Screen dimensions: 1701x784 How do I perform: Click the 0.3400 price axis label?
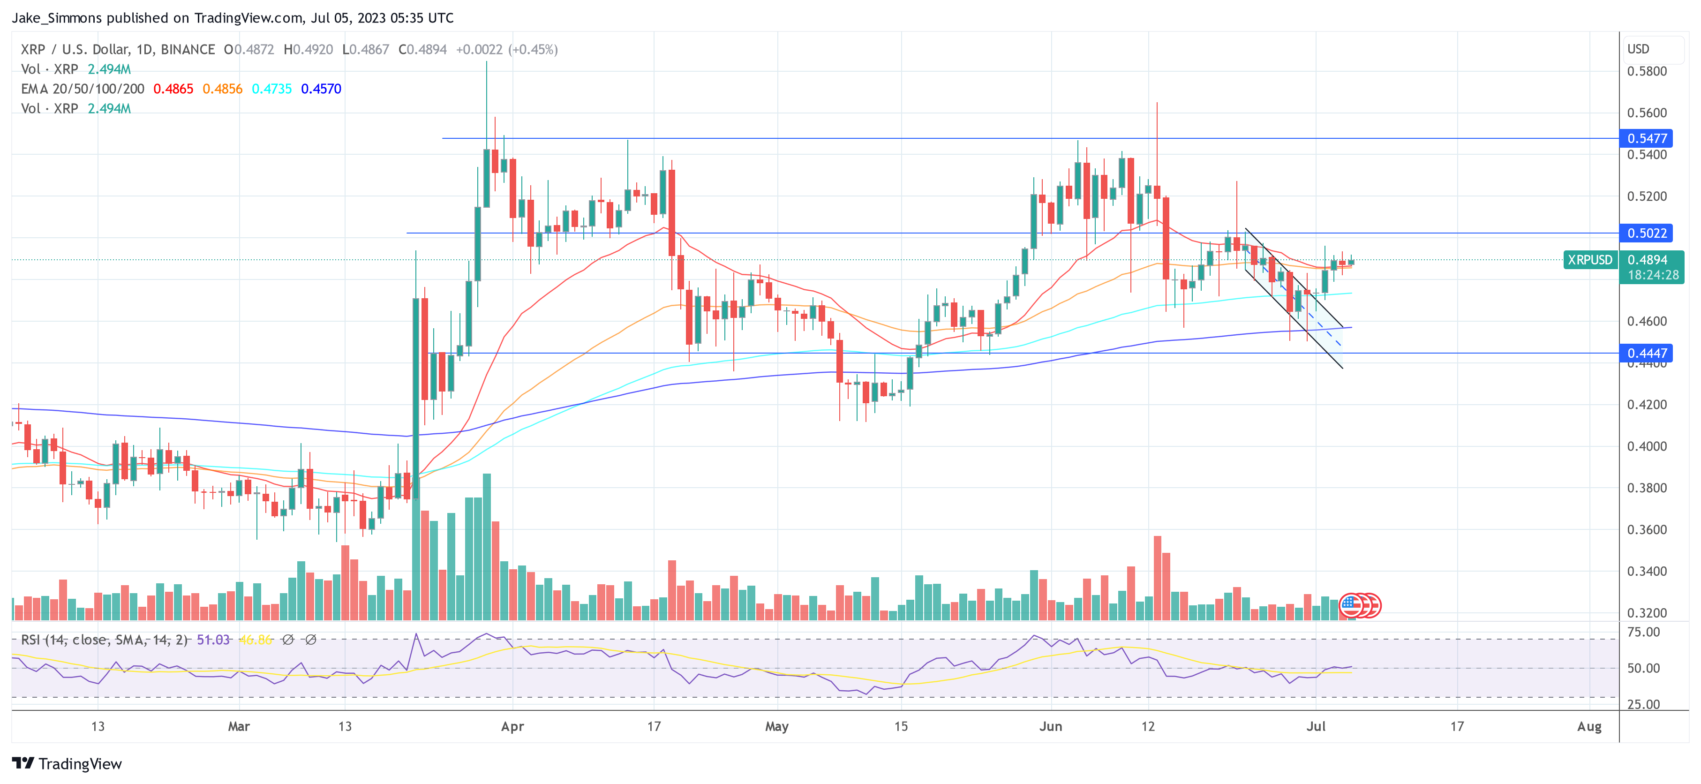tap(1647, 571)
